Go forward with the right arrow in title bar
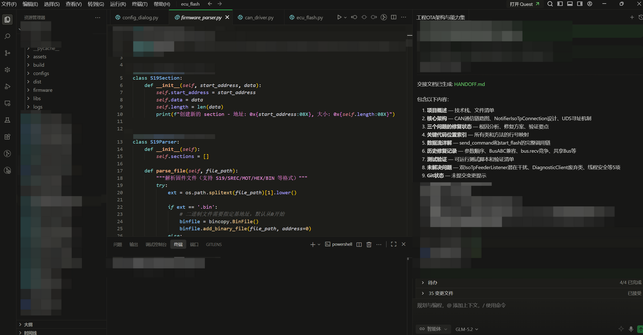 (x=220, y=4)
